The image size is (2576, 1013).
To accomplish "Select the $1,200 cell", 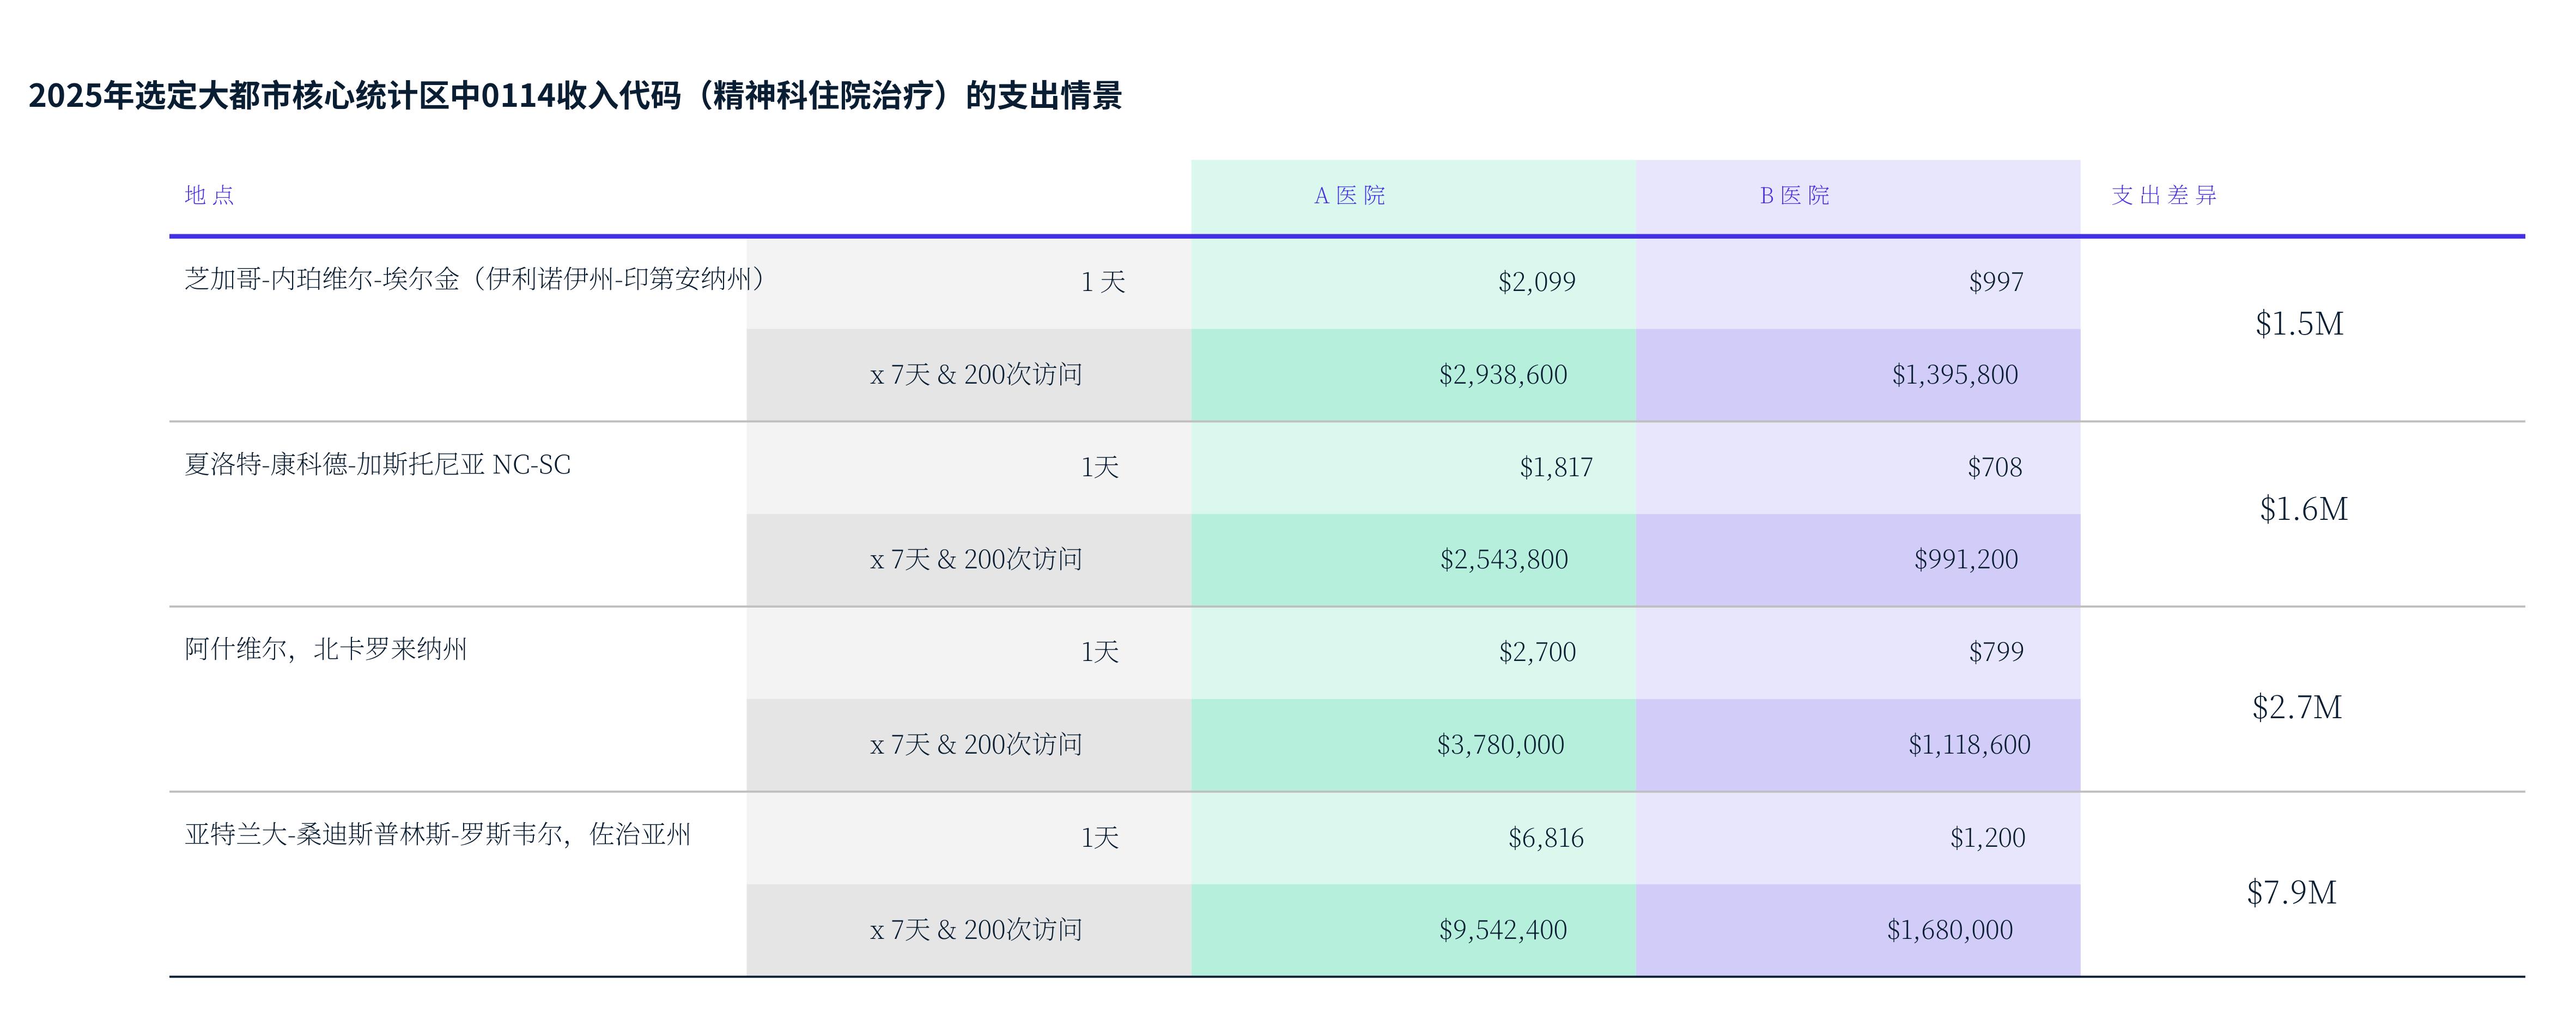I will [x=1987, y=838].
